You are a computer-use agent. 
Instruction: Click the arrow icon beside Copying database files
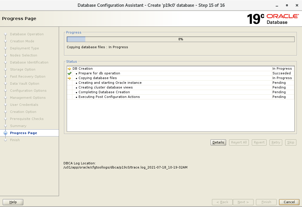pos(70,78)
